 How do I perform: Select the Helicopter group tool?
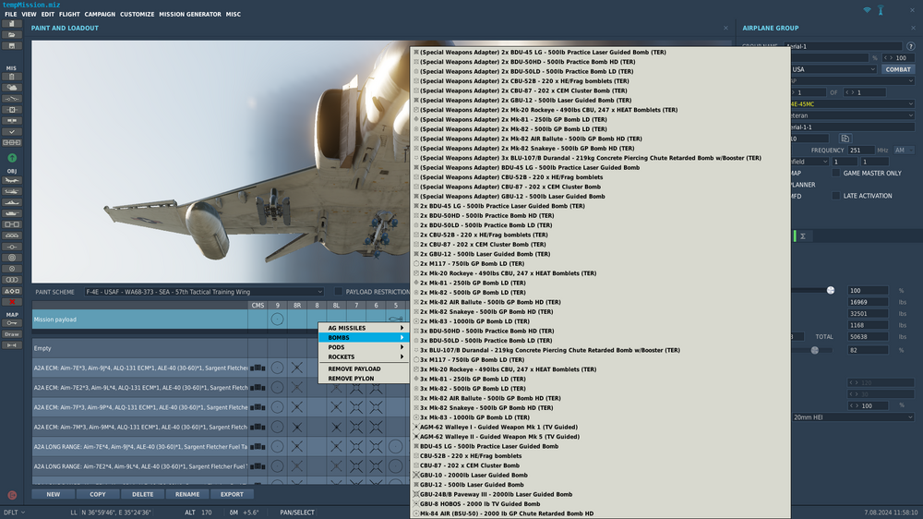point(12,191)
